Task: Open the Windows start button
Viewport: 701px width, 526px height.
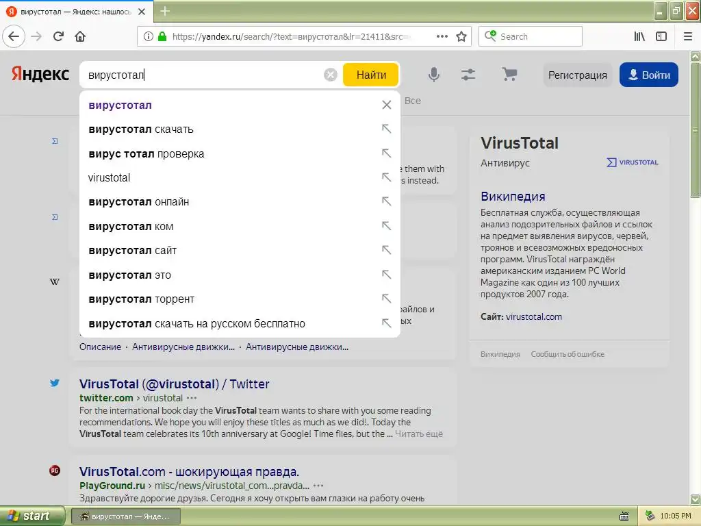Action: tap(31, 516)
